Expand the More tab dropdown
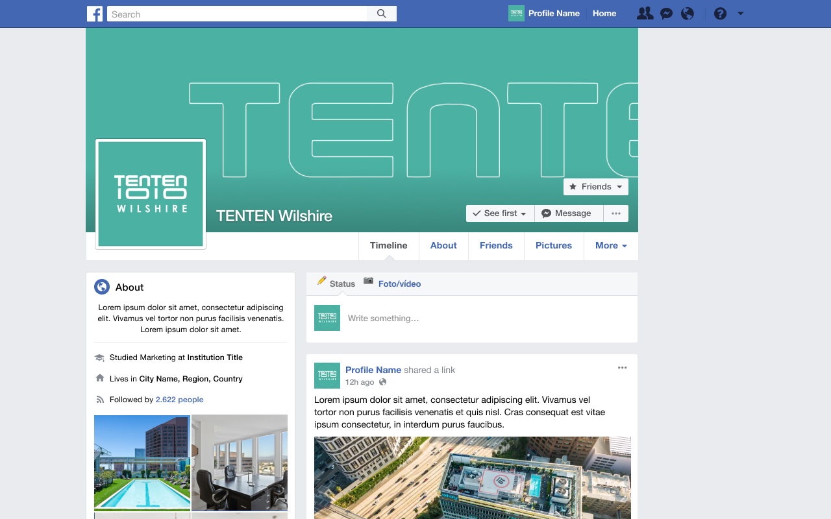Viewport: 831px width, 519px height. (x=611, y=246)
